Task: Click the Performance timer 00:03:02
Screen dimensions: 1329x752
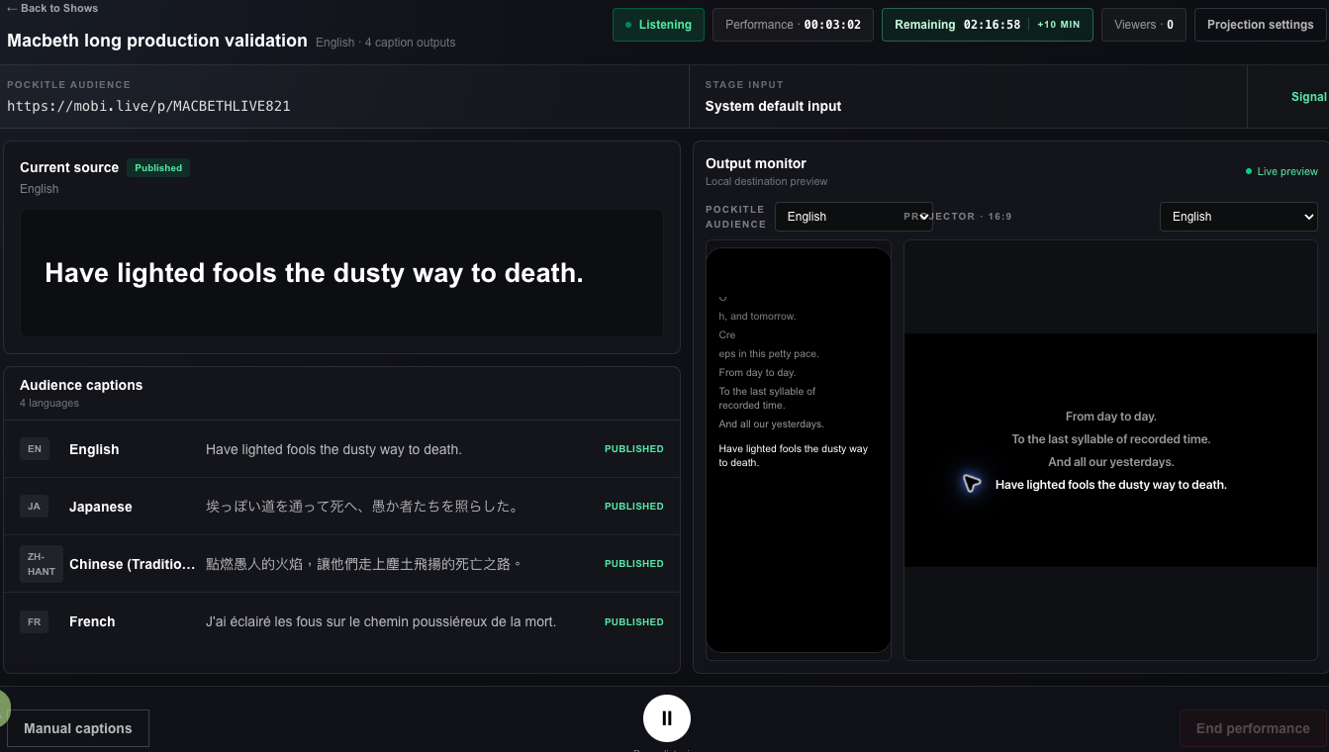Action: tap(793, 25)
